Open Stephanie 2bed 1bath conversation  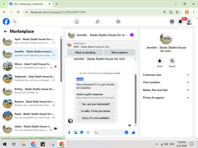click(x=30, y=79)
